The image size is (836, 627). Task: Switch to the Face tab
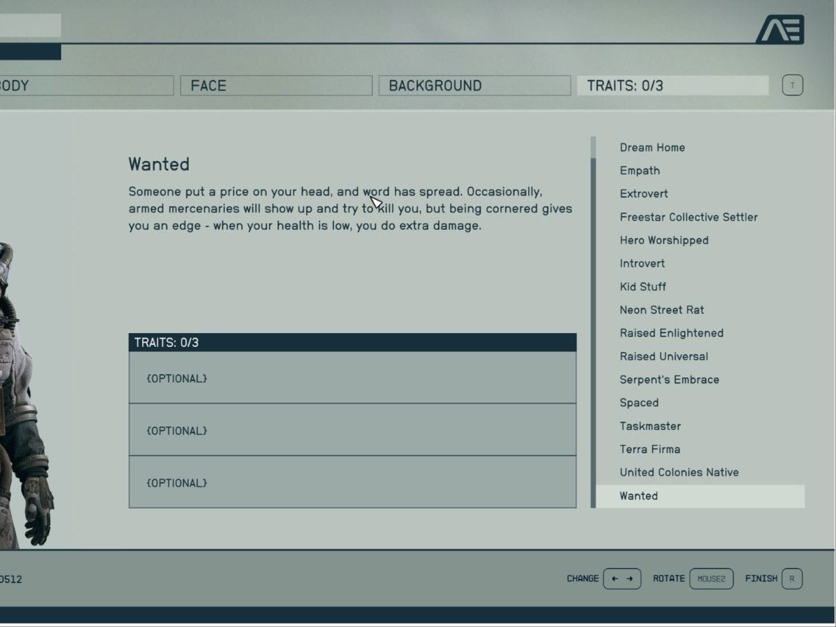click(x=276, y=86)
